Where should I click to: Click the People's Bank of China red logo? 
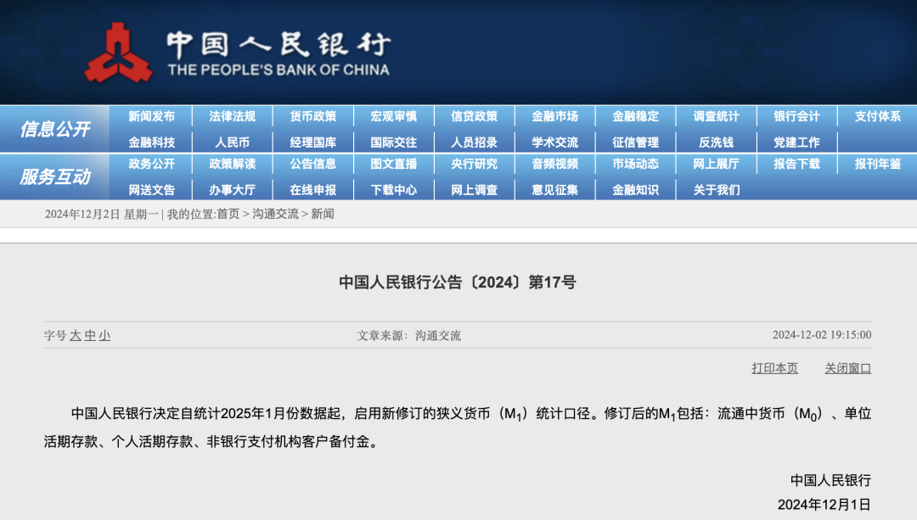[119, 53]
